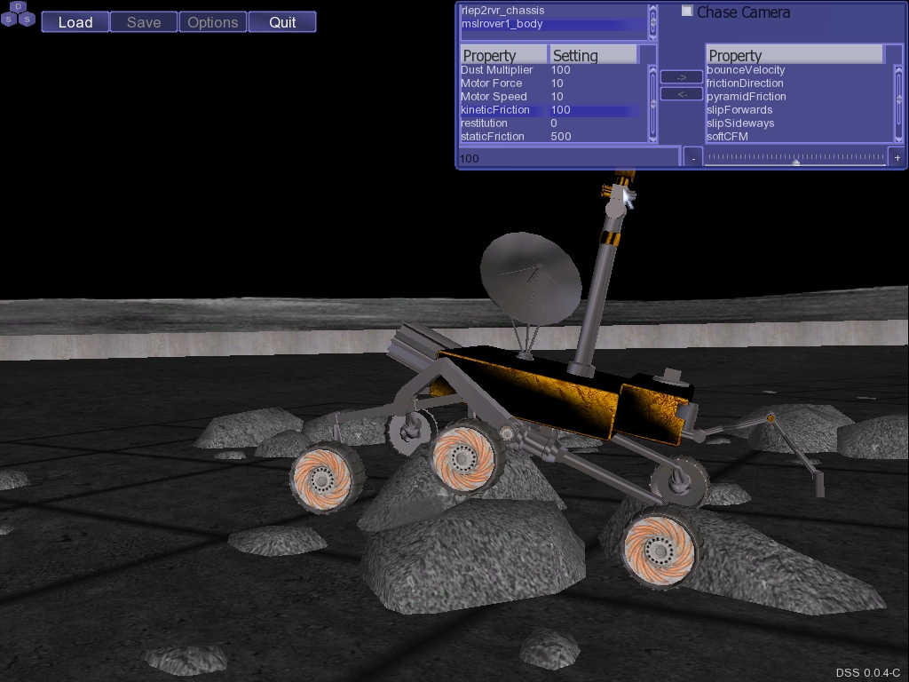Click the object list scrollbar up arrow
The width and height of the screenshot is (909, 682).
652,9
